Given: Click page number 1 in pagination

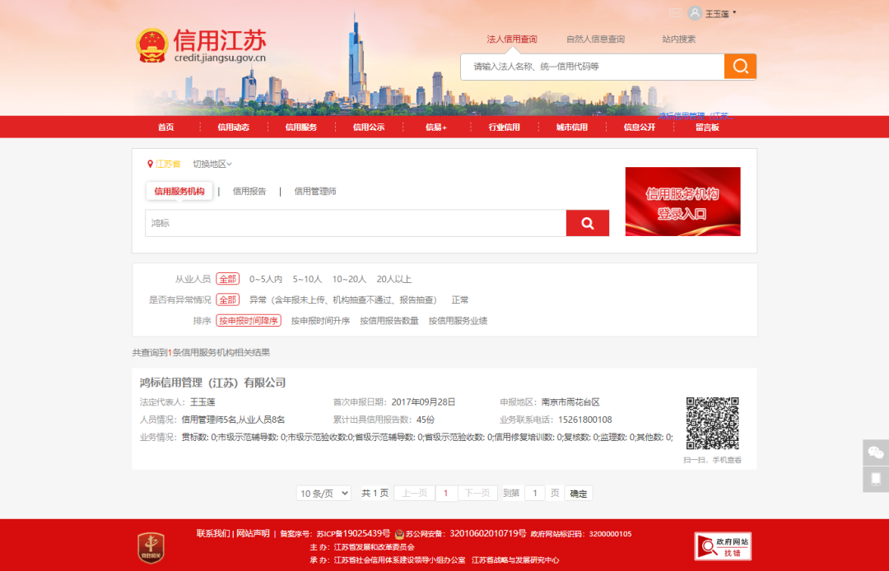Looking at the screenshot, I should (446, 494).
